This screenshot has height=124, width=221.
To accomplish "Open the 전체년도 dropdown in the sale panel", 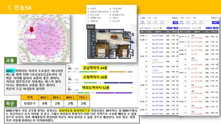I will pyautogui.click(x=175, y=18).
